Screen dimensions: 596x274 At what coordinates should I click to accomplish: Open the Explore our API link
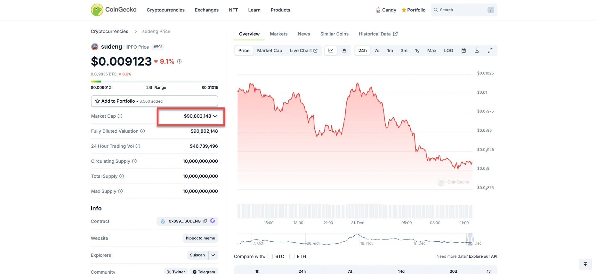tap(483, 256)
